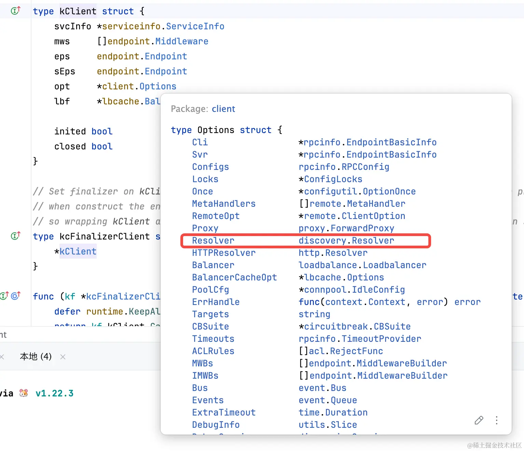Open the rpcinfo.RPCConfig type link

point(344,167)
